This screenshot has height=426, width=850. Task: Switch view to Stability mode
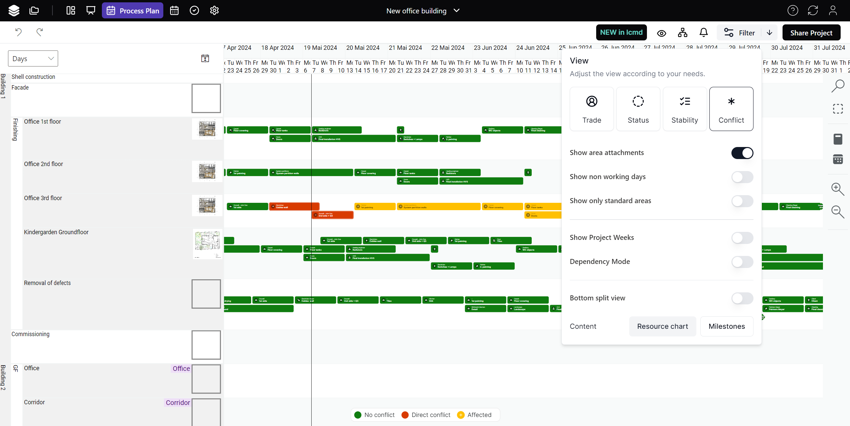(x=685, y=109)
